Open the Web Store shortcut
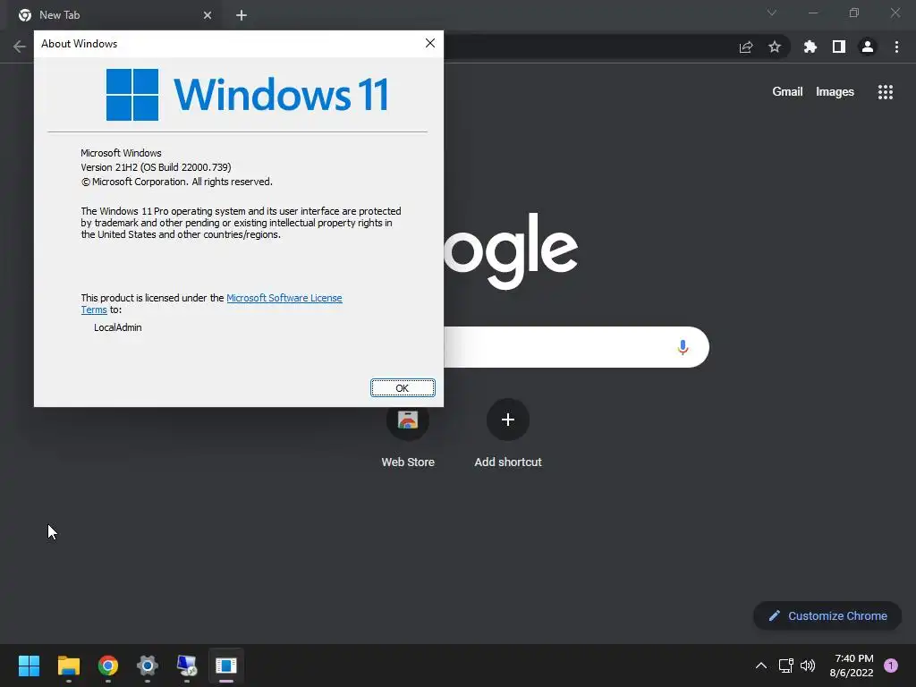Image resolution: width=916 pixels, height=687 pixels. (x=408, y=434)
